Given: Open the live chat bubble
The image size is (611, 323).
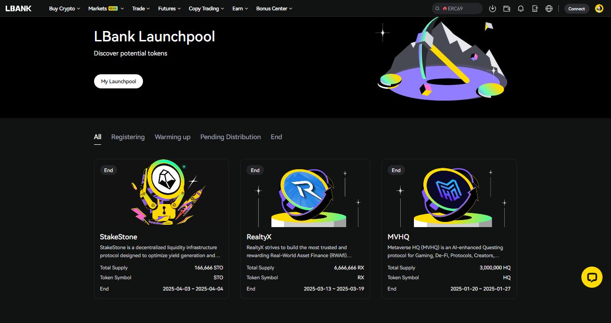Looking at the screenshot, I should (x=592, y=277).
